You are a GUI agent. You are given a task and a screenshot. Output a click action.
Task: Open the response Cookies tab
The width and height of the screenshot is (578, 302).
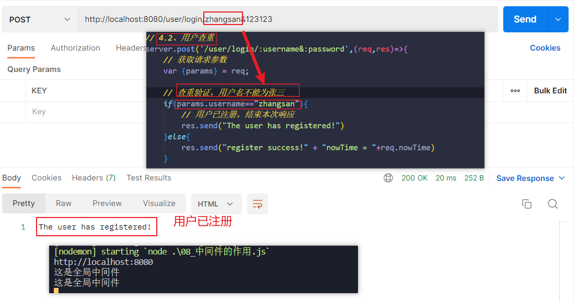click(47, 178)
